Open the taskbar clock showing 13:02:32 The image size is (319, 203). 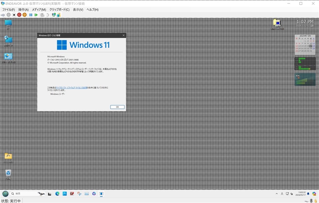301,194
